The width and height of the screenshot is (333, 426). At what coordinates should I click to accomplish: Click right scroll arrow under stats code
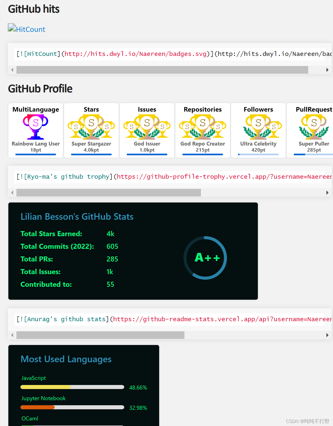click(x=327, y=335)
